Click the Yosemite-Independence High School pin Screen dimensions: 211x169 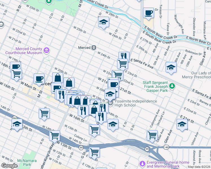point(111,103)
